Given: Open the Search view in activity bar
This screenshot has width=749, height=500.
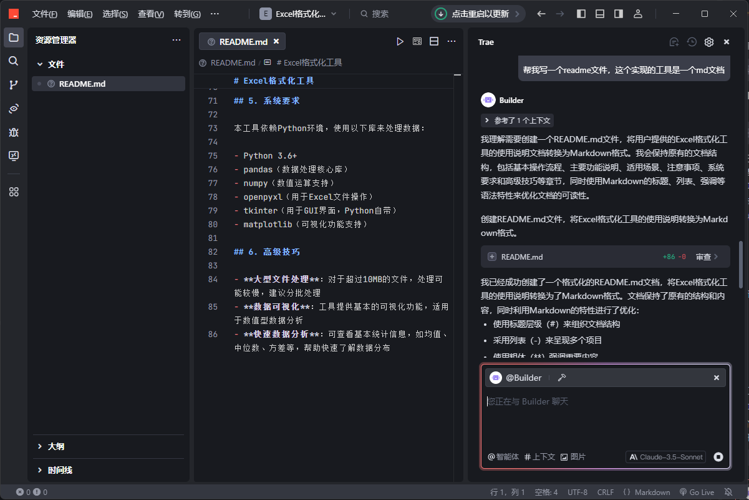Looking at the screenshot, I should click(14, 61).
